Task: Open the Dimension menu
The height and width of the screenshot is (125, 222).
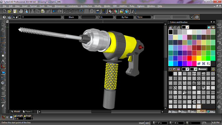Action: (x=60, y=6)
